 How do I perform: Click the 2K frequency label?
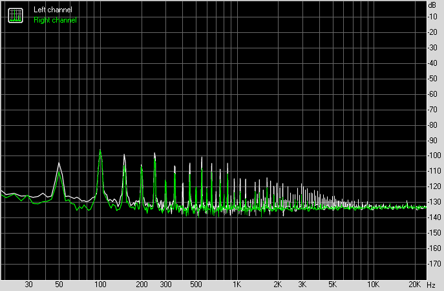pyautogui.click(x=278, y=285)
